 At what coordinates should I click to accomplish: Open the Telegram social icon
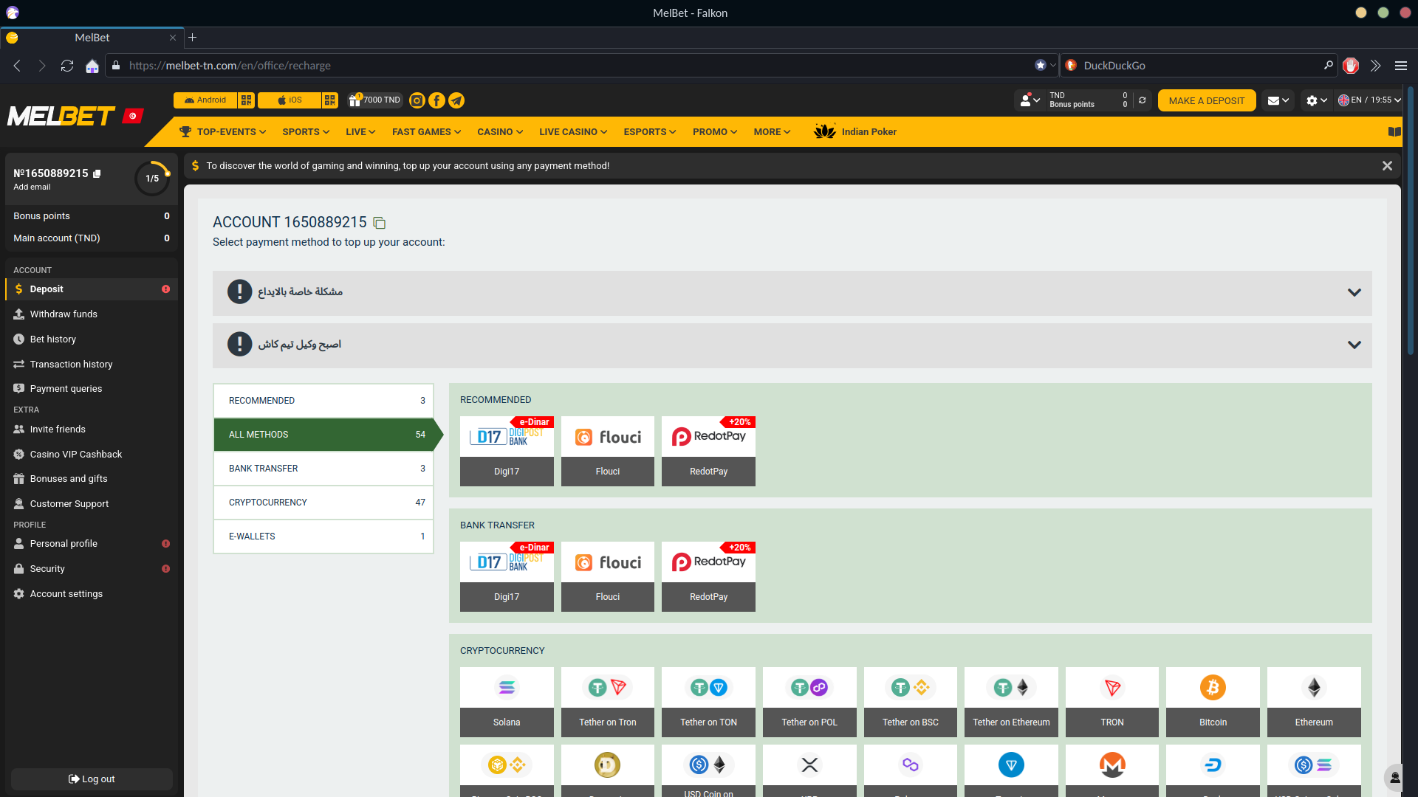[x=456, y=100]
